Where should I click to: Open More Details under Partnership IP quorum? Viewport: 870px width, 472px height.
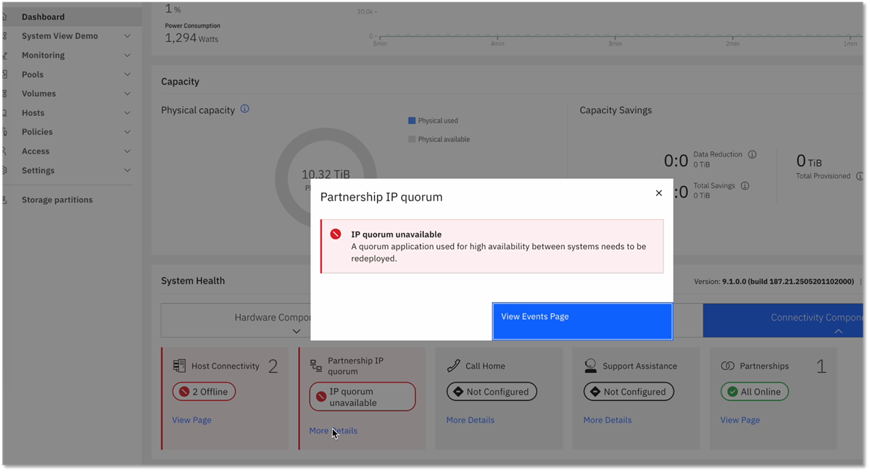[x=333, y=430]
